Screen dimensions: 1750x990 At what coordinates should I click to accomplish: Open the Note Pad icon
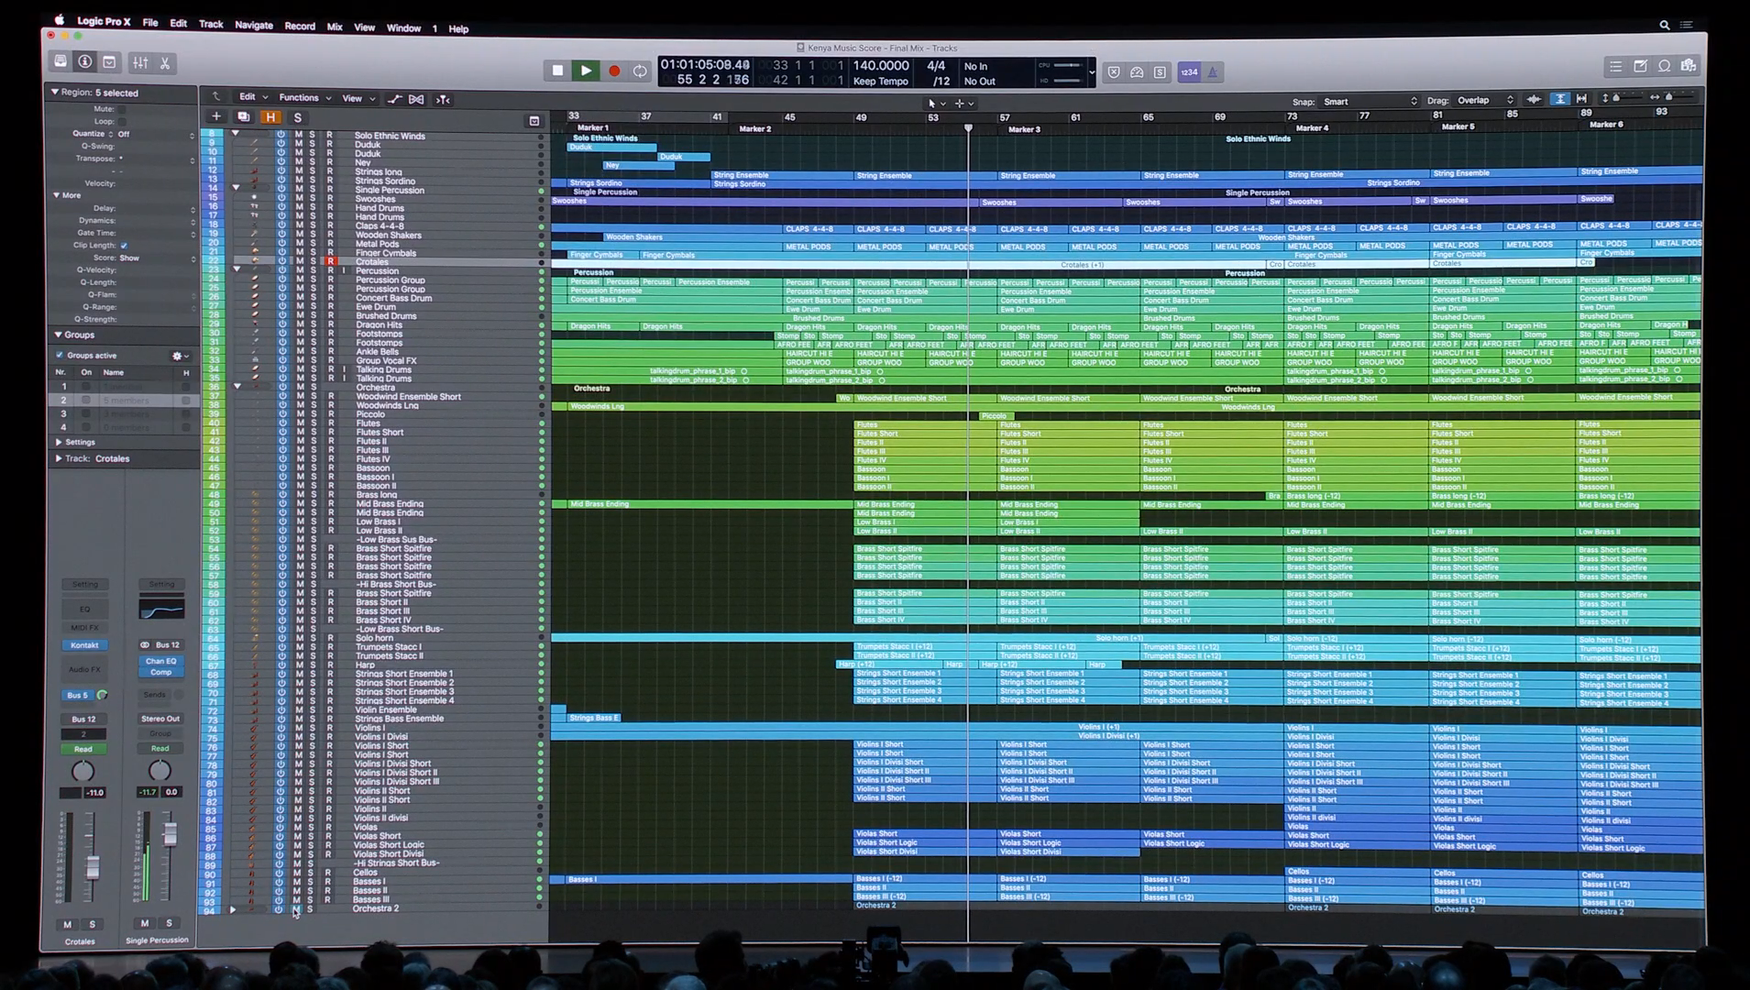tap(1640, 66)
